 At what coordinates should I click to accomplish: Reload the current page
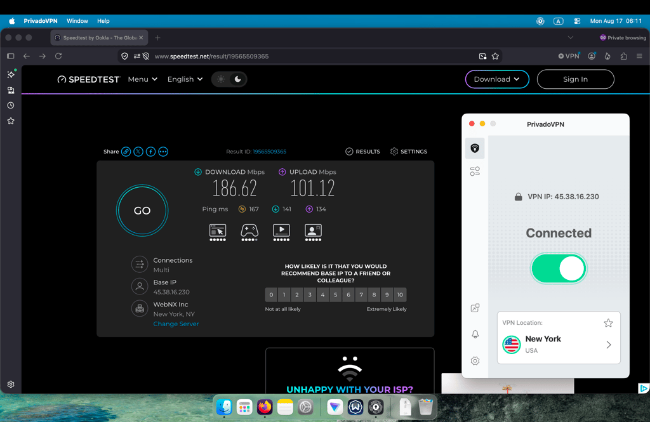[58, 56]
